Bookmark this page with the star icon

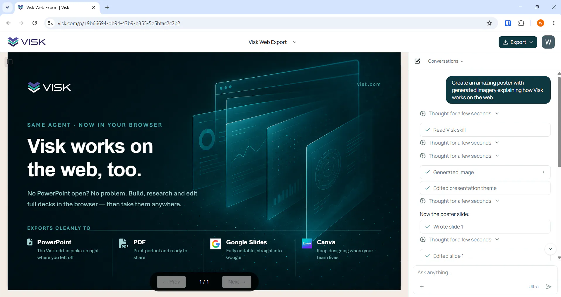point(489,23)
